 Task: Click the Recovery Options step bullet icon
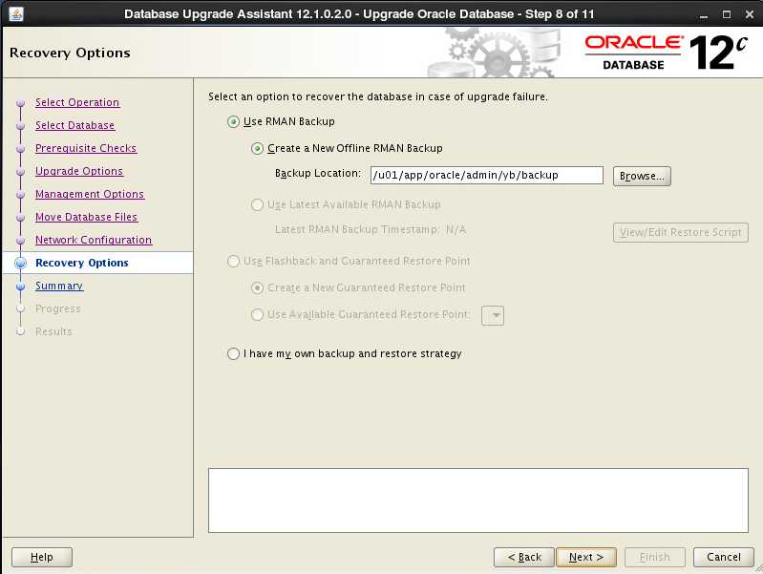coord(20,263)
